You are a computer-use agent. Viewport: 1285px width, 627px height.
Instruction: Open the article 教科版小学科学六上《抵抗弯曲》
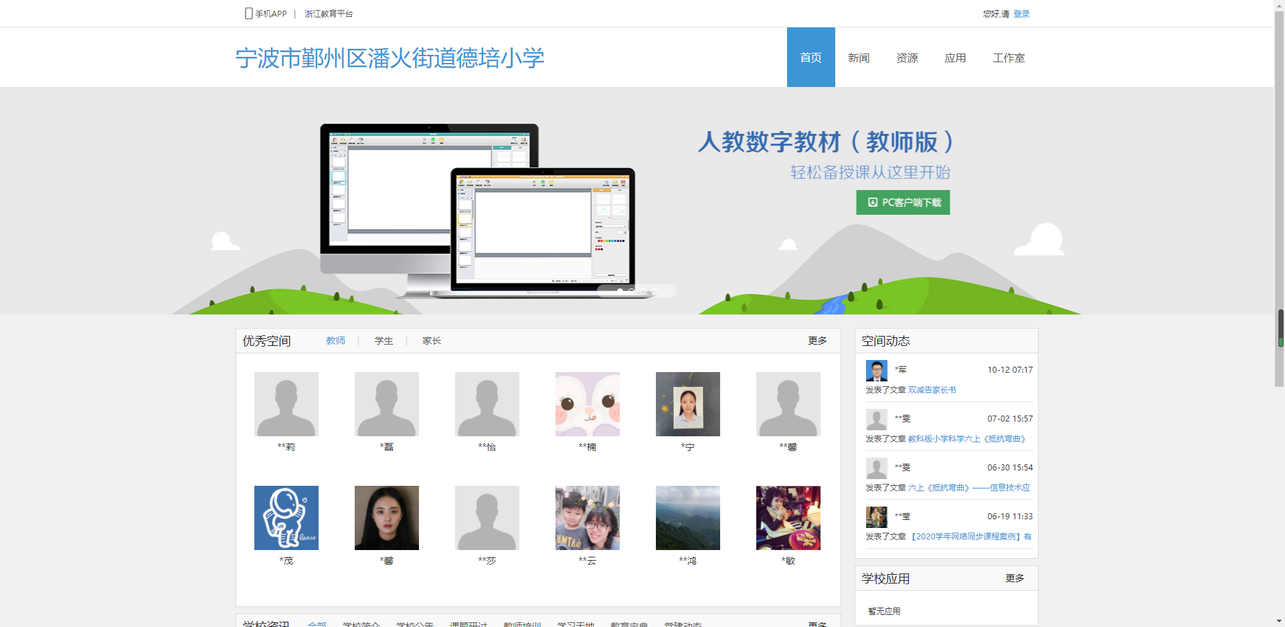[x=967, y=438]
